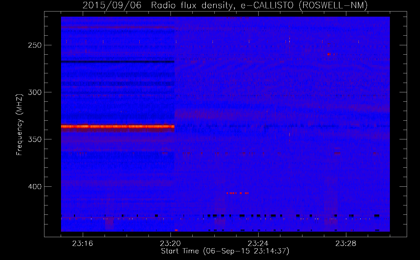Viewport: 420px width, 260px height.
Task: Click the bright red-orange band near 337 MHz
Action: pyautogui.click(x=118, y=126)
